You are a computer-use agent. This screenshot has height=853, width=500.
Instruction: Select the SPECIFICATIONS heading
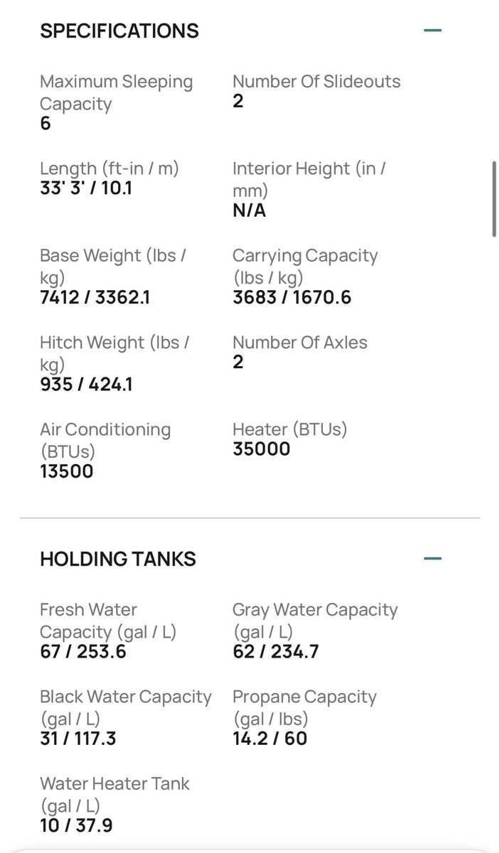[x=119, y=31]
